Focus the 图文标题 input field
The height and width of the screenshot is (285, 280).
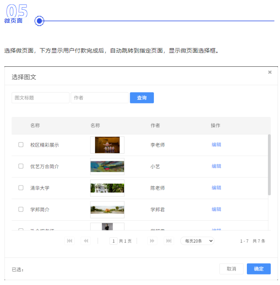coord(40,98)
